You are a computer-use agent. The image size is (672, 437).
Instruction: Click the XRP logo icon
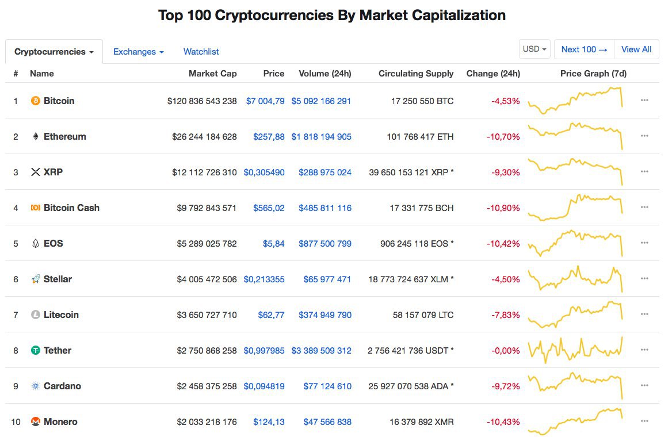[36, 172]
